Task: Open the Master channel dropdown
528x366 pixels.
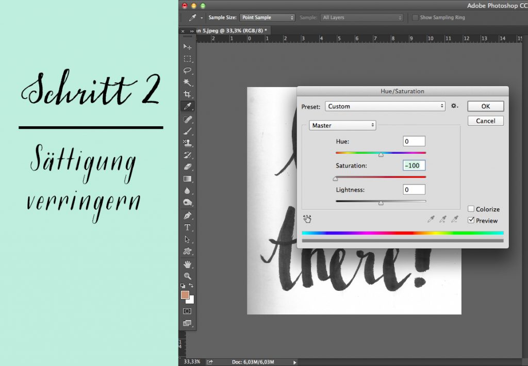Action: 342,125
